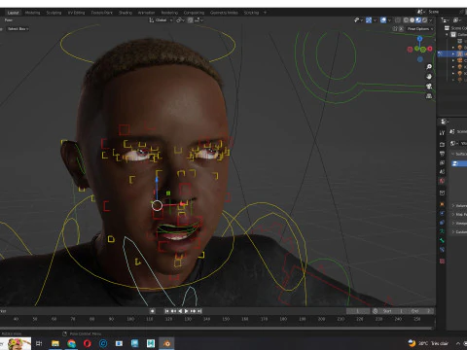Open the Select Box tool dropdown

[x=18, y=29]
